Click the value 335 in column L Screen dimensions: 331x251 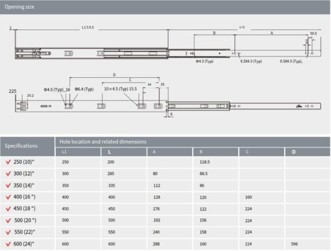112,186
